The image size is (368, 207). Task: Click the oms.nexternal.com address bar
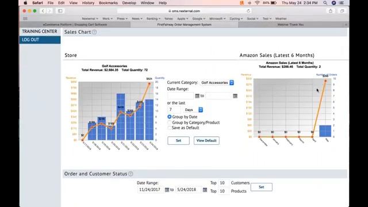click(x=184, y=11)
